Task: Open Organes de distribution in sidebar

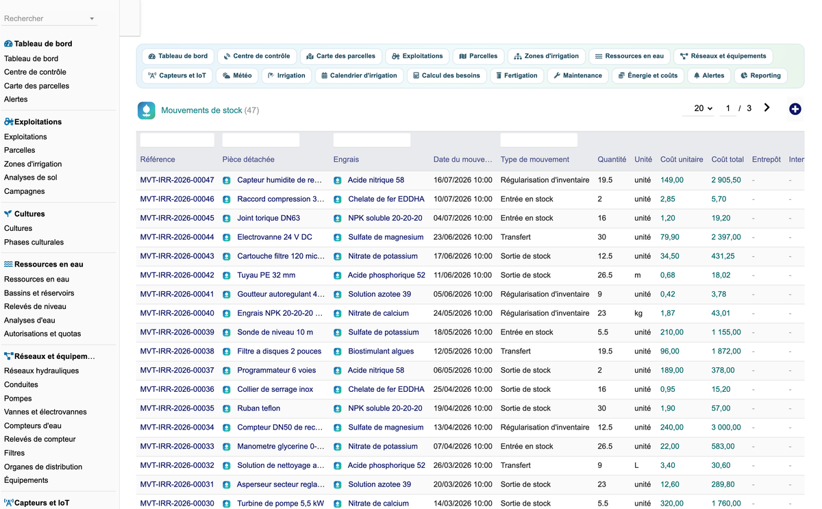Action: tap(43, 467)
